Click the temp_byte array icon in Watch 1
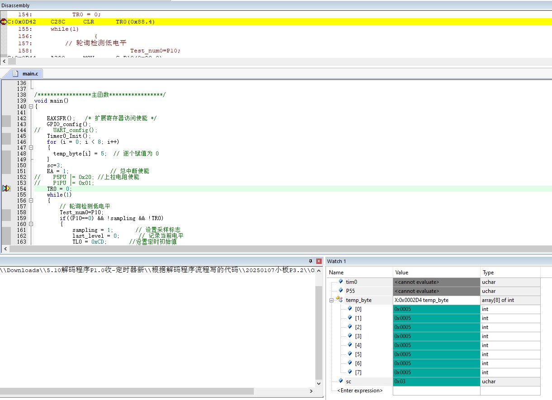The image size is (552, 400). pyautogui.click(x=338, y=300)
